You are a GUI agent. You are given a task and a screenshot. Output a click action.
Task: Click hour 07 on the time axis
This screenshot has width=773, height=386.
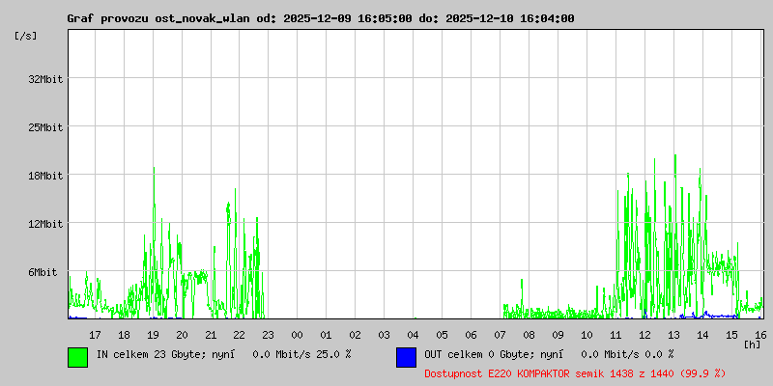pos(500,335)
